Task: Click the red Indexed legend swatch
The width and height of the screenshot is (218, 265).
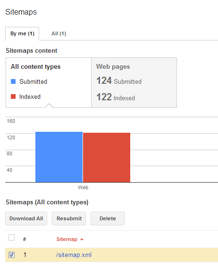Action: click(x=13, y=96)
